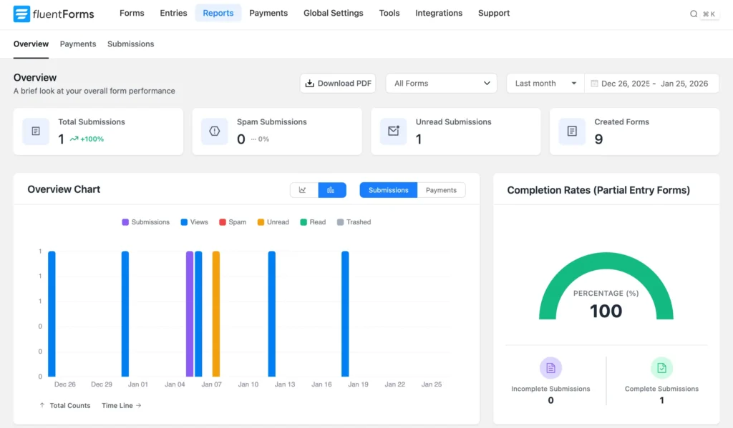This screenshot has height=428, width=733.
Task: Click the Created Forms icon
Action: pos(571,131)
